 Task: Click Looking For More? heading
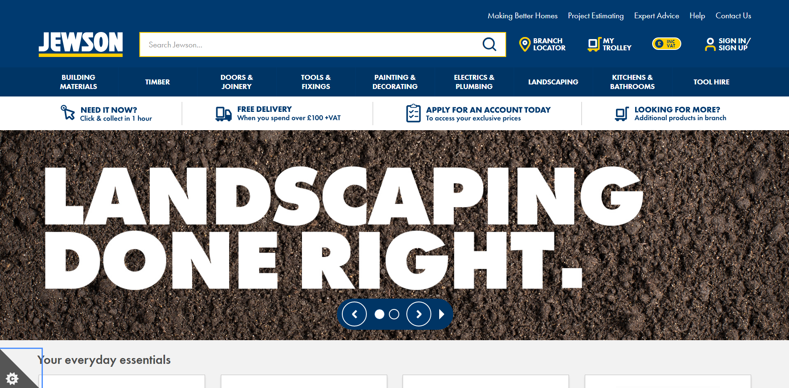(x=677, y=109)
